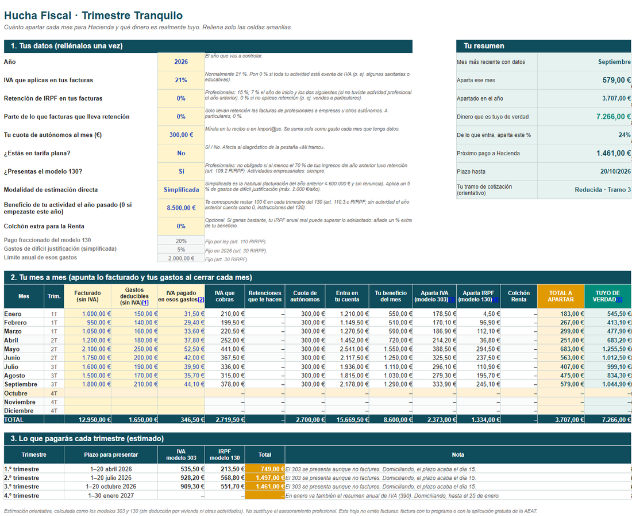Screen dimensions: 632x516
Task: Select the Año input cell showing 2026
Action: pyautogui.click(x=181, y=62)
